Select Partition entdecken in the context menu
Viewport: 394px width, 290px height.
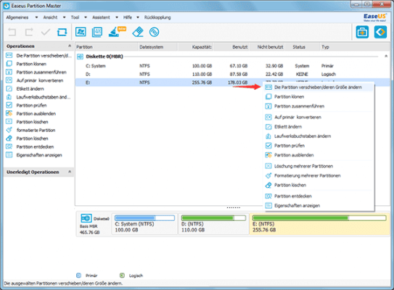point(319,196)
